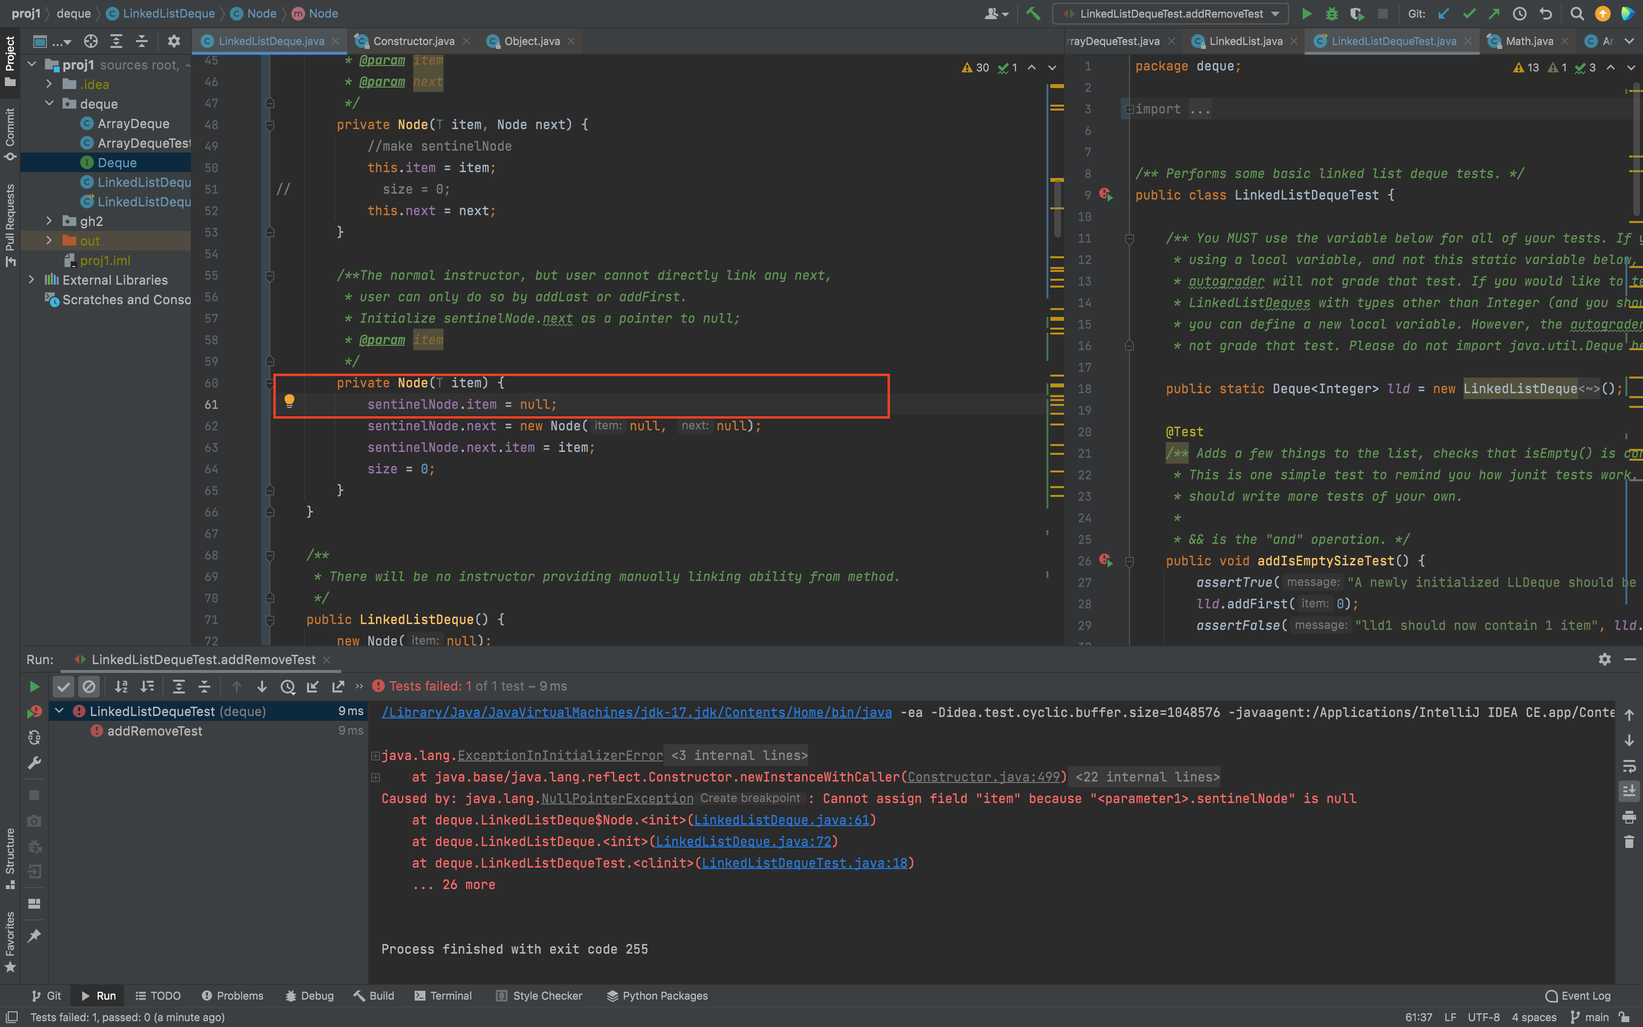Open the Terminal tool window tab
This screenshot has height=1027, width=1643.
pyautogui.click(x=443, y=996)
